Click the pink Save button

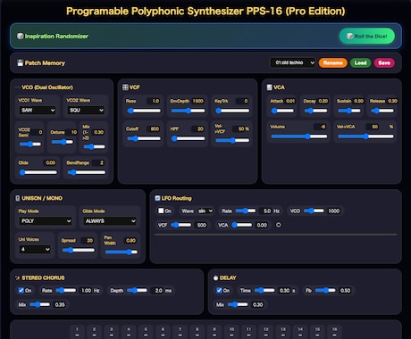(384, 62)
